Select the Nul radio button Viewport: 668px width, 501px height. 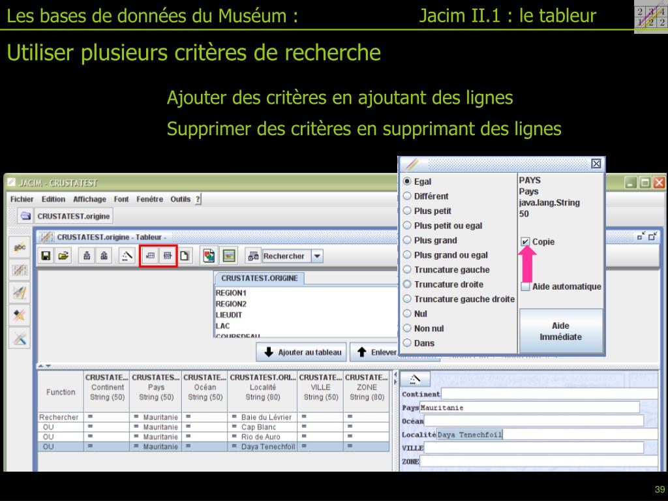[407, 314]
